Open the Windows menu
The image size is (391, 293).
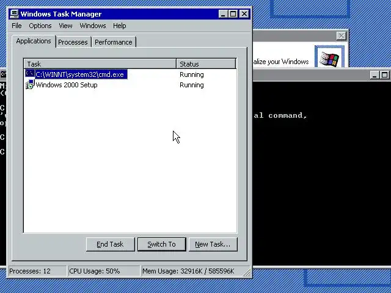click(x=93, y=26)
